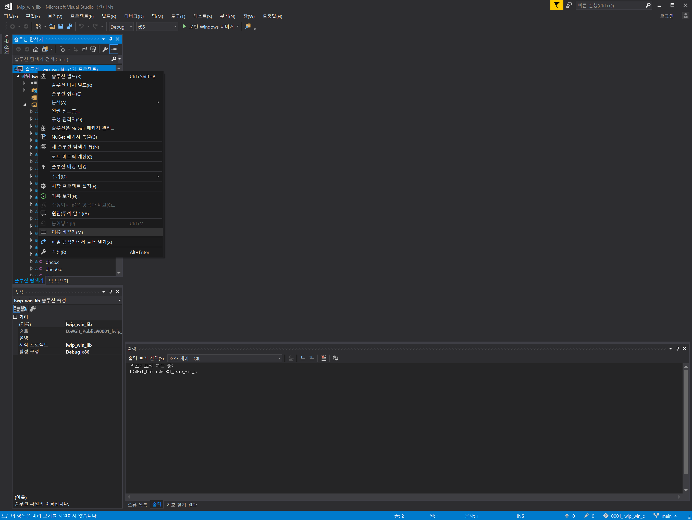The height and width of the screenshot is (520, 692).
Task: Switch to 오류 목록 tab
Action: [137, 505]
